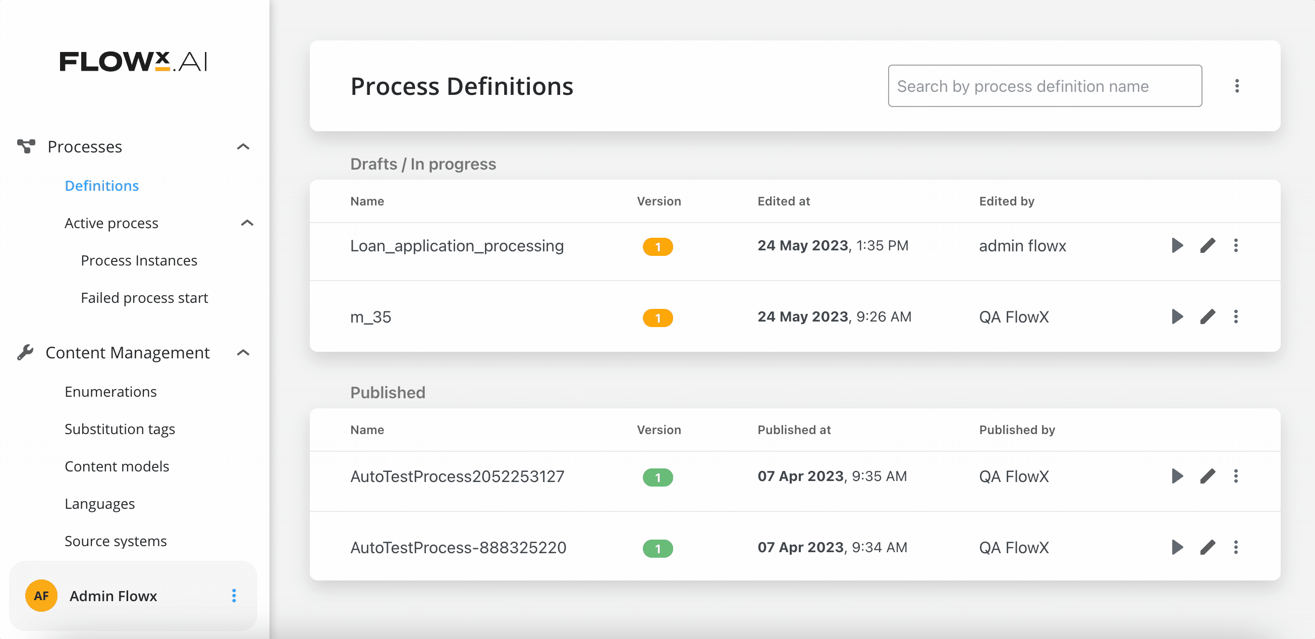The image size is (1315, 639).
Task: Focus the search by process definition name field
Action: coord(1045,86)
